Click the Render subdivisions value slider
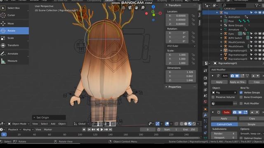This screenshot has height=148, width=264. click(224, 134)
